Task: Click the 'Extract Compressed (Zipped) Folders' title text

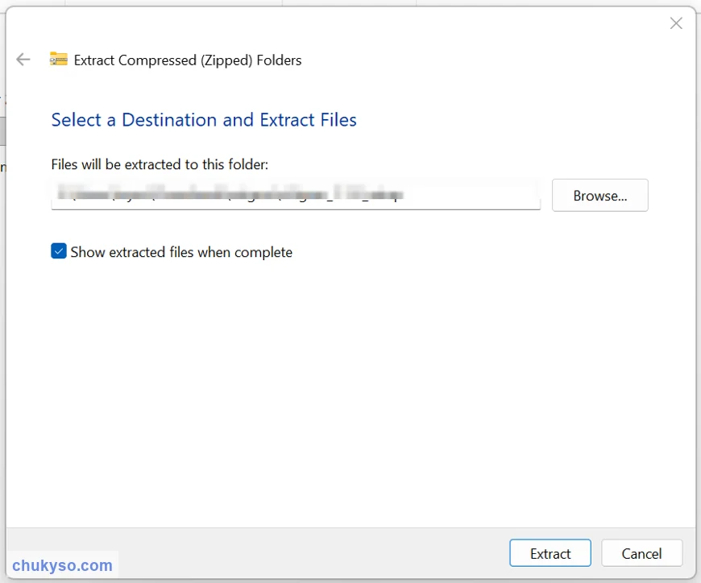Action: tap(188, 60)
